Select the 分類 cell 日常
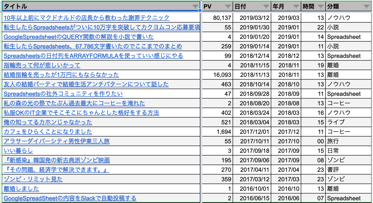This screenshot has height=203, width=373. tap(348, 151)
